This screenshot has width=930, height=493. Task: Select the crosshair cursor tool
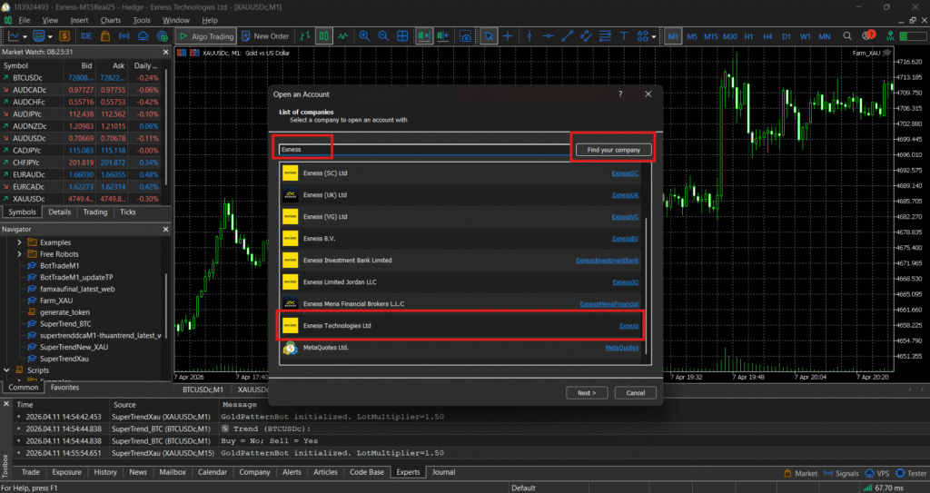click(509, 36)
